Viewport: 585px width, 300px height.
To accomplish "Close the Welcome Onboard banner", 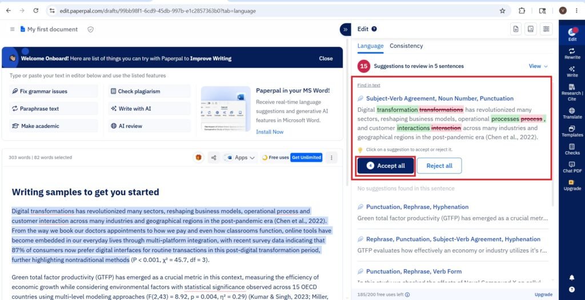I will pyautogui.click(x=326, y=59).
